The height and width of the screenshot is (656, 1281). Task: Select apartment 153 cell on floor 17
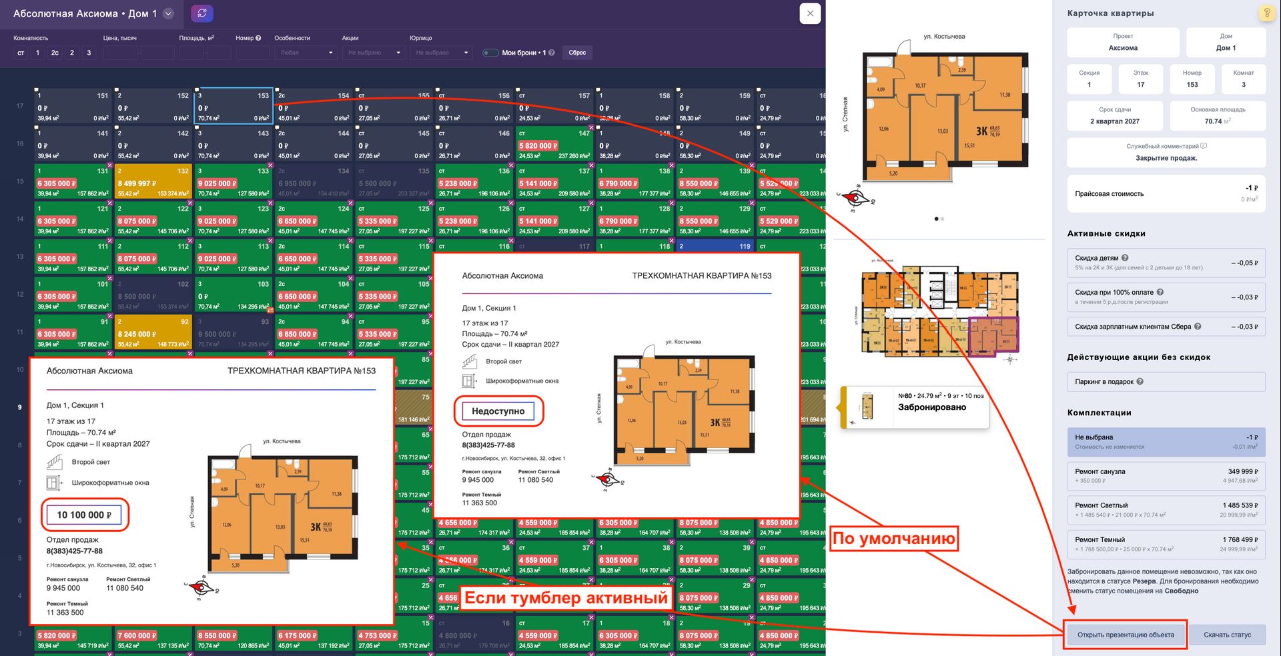point(234,105)
